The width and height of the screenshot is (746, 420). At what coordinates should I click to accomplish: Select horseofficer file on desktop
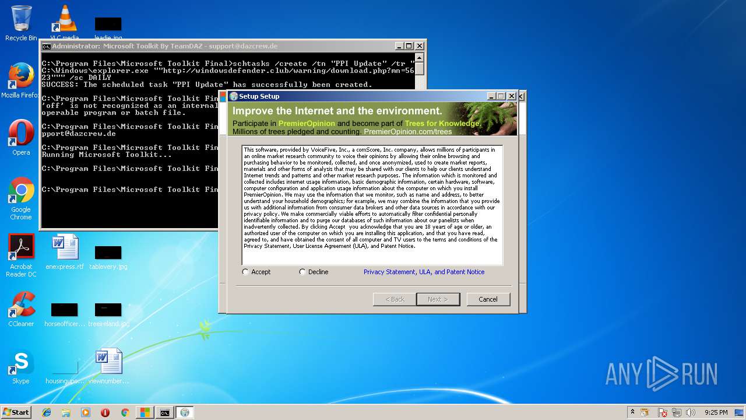coord(65,314)
